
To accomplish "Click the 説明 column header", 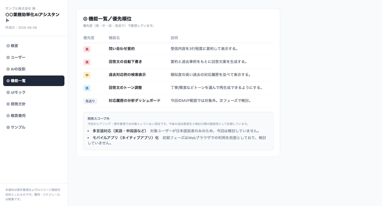I will point(174,38).
